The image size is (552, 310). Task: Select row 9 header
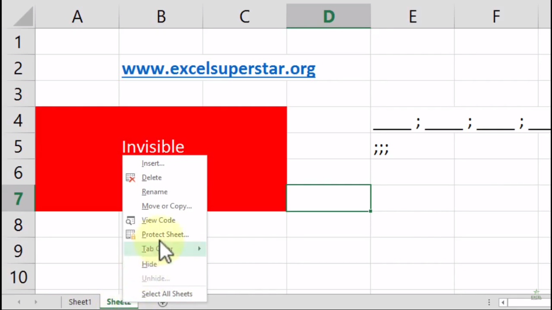coord(18,251)
